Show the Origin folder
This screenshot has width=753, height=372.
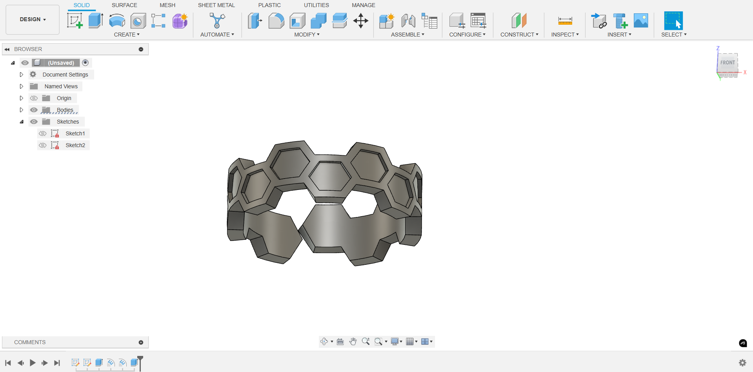point(34,98)
